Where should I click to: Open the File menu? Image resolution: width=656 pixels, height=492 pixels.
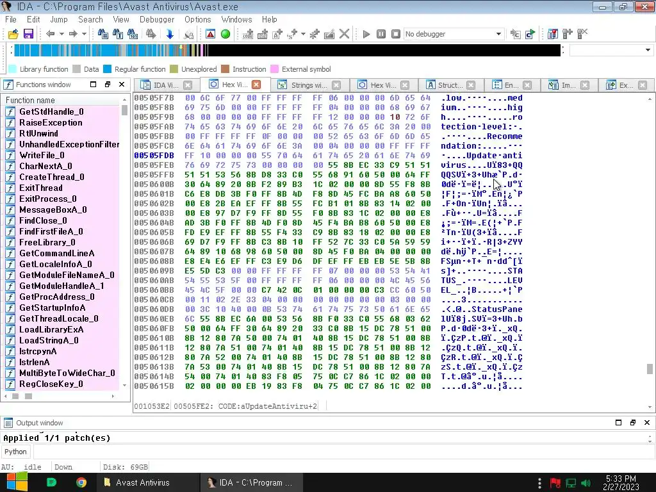(11, 19)
